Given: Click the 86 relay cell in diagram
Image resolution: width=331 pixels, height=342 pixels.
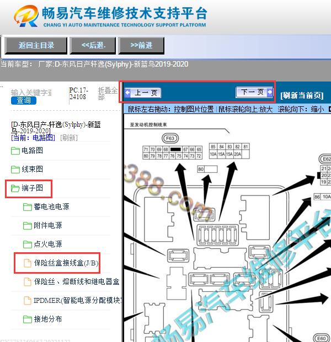Looking at the screenshot, I should click(317, 197).
